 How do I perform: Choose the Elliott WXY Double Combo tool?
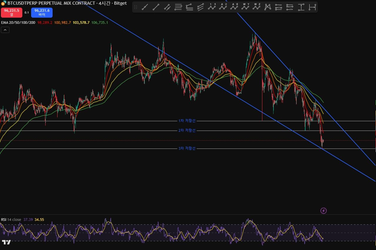click(x=245, y=7)
